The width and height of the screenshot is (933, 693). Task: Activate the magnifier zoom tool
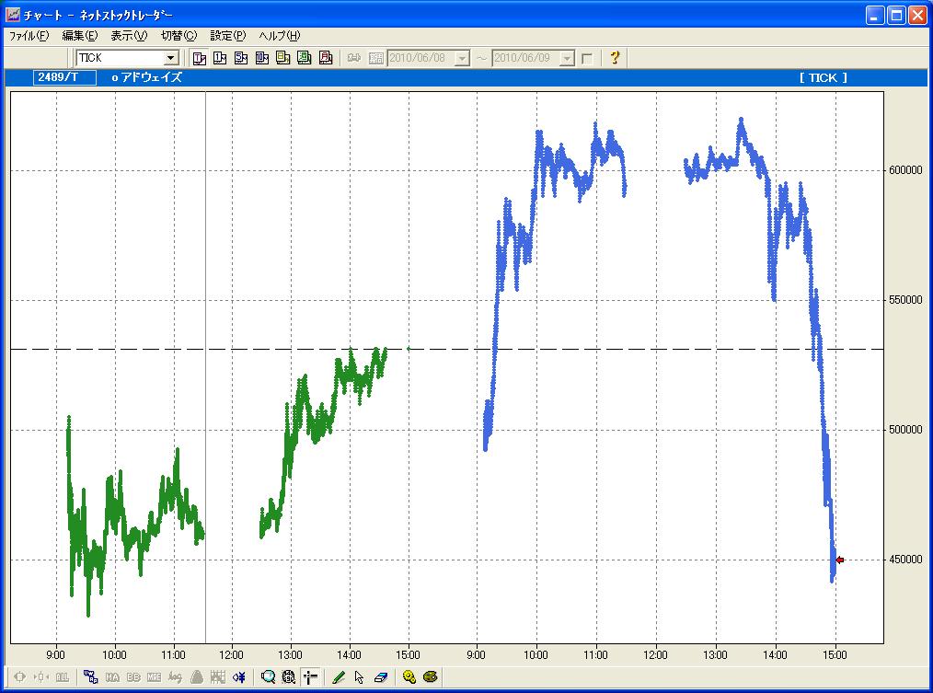click(268, 677)
